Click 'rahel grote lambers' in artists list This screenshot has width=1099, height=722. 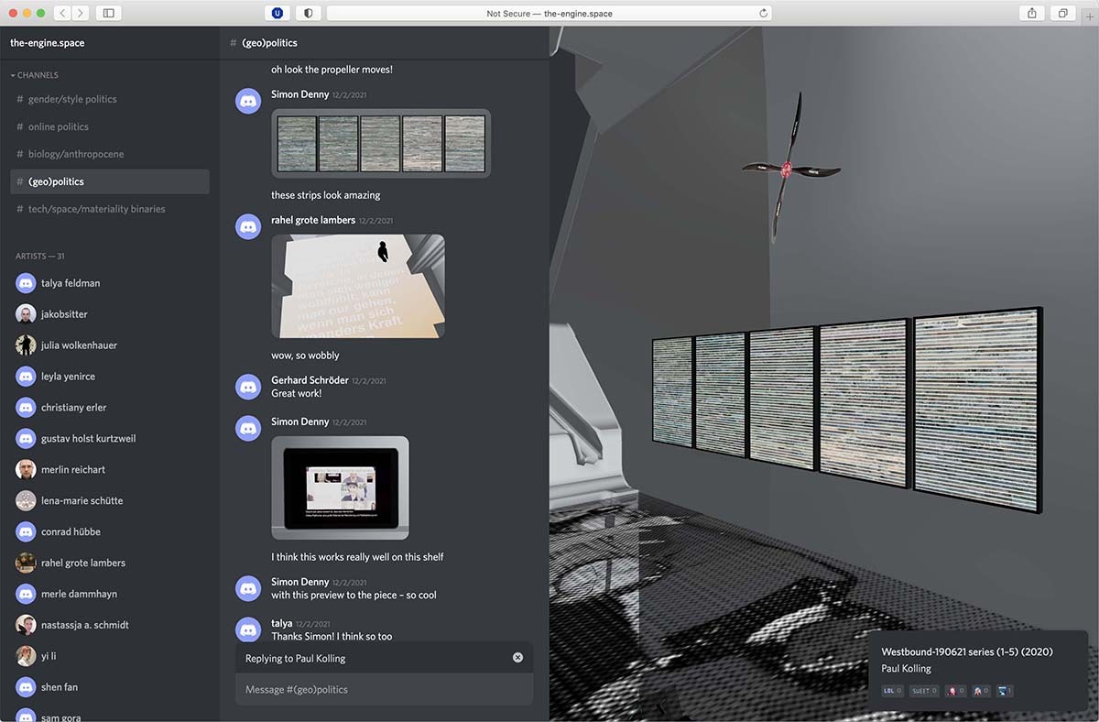(x=83, y=563)
